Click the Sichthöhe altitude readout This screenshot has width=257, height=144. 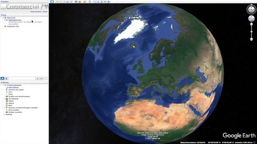[244, 142]
